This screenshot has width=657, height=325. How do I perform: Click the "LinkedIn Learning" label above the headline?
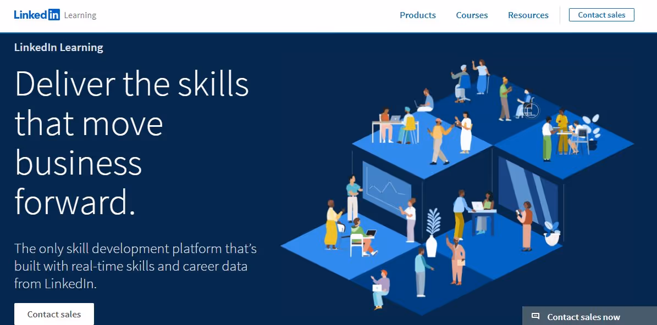coord(58,47)
